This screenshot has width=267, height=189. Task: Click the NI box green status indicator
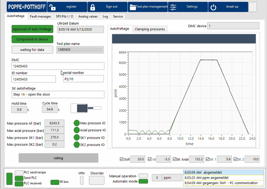pos(54,182)
